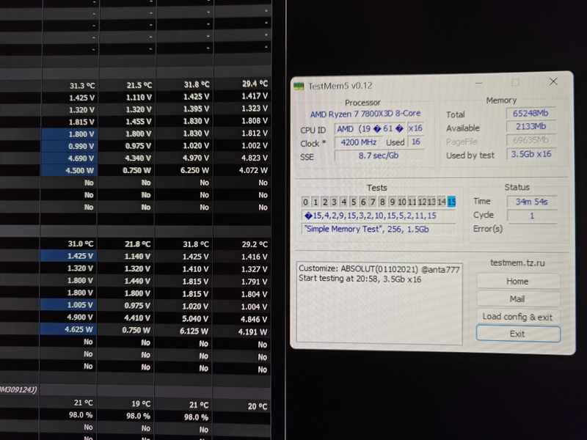The height and width of the screenshot is (440, 587).
Task: Click the Cycle count field
Action: [531, 216]
